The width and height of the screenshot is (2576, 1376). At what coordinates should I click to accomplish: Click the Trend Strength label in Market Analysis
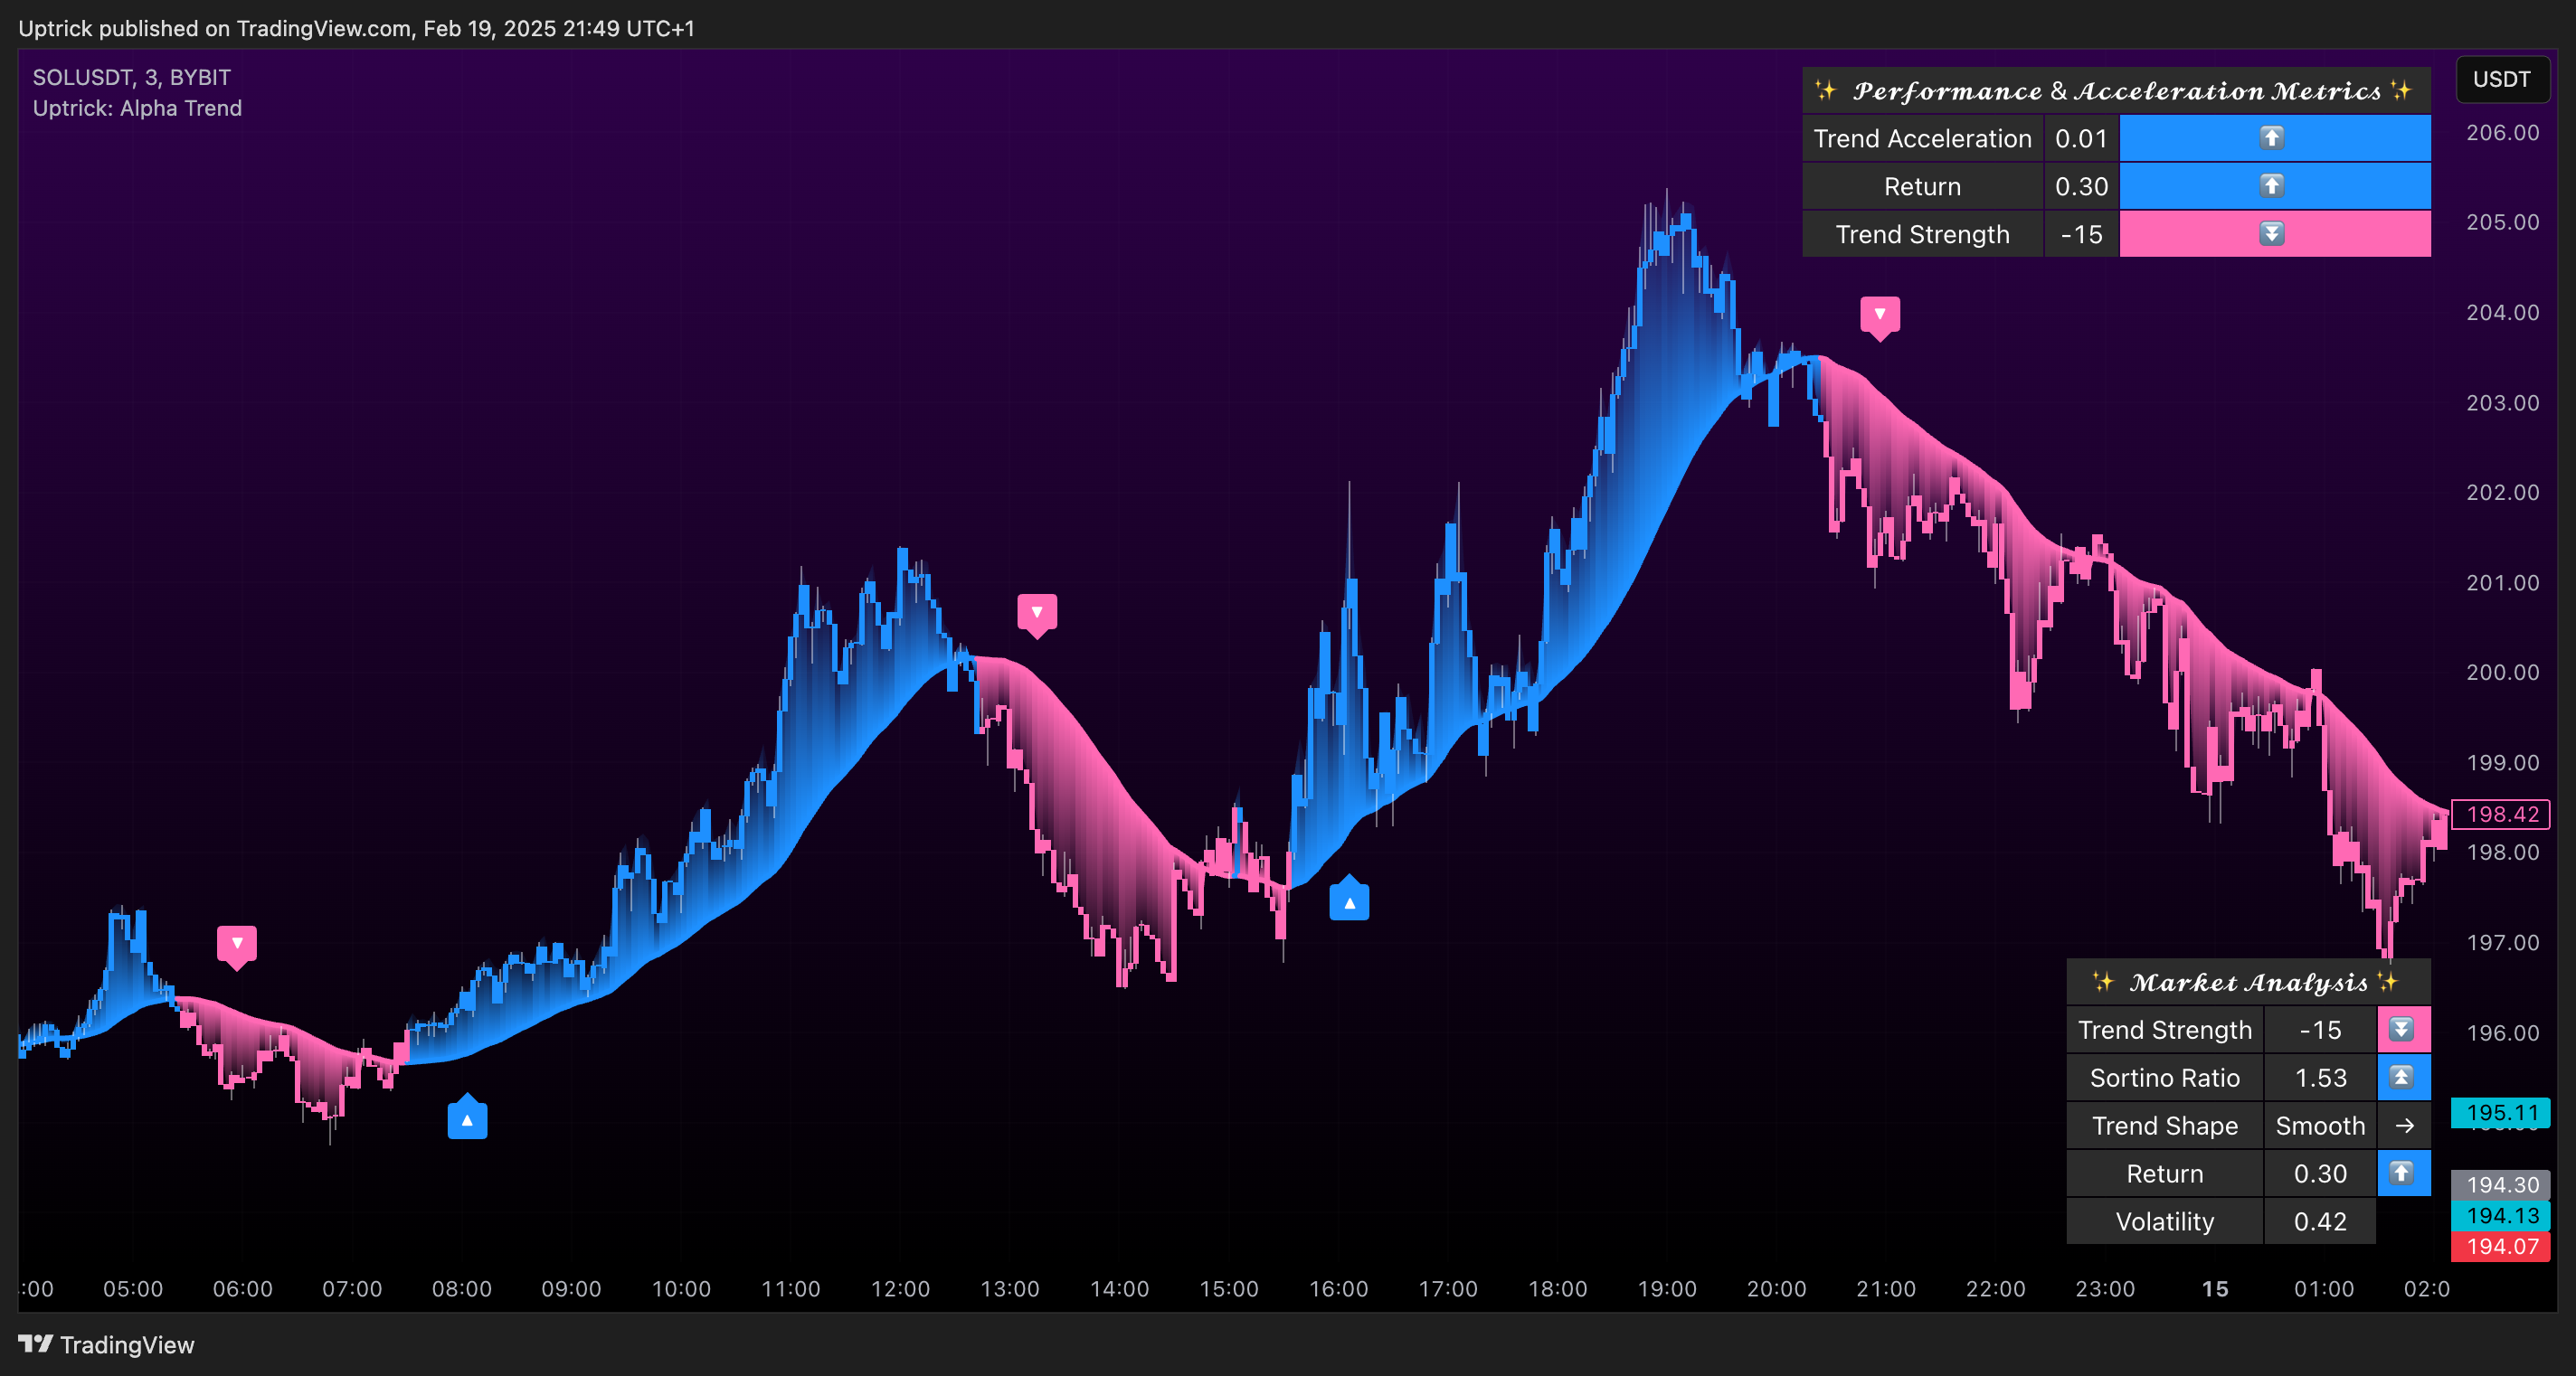pyautogui.click(x=2165, y=1029)
